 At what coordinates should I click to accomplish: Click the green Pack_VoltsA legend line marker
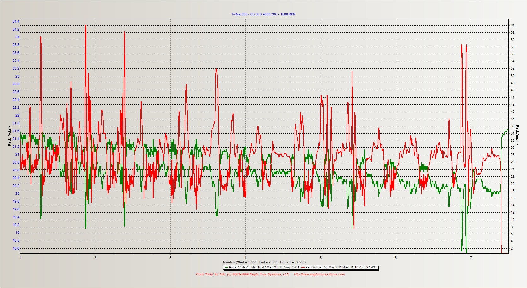click(226, 268)
